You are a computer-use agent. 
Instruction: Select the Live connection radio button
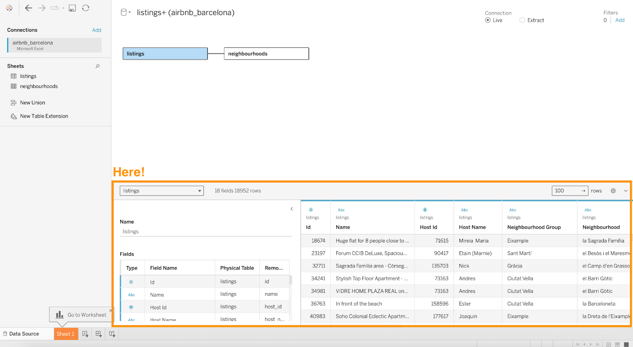488,20
